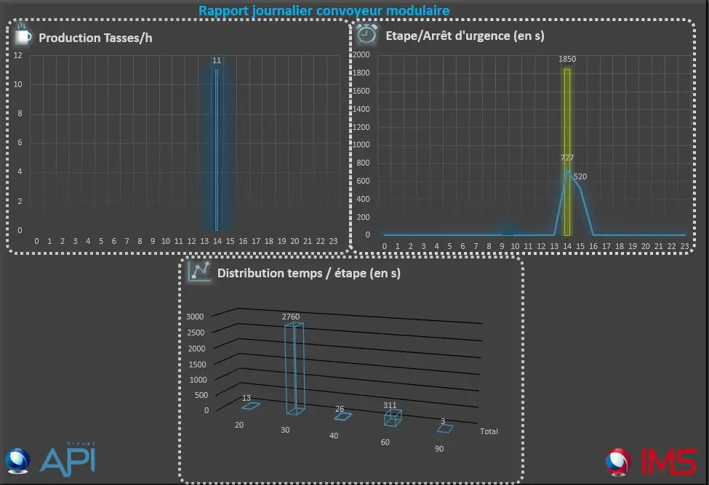The width and height of the screenshot is (709, 485).
Task: Click the 727 peak data label
Action: click(567, 158)
